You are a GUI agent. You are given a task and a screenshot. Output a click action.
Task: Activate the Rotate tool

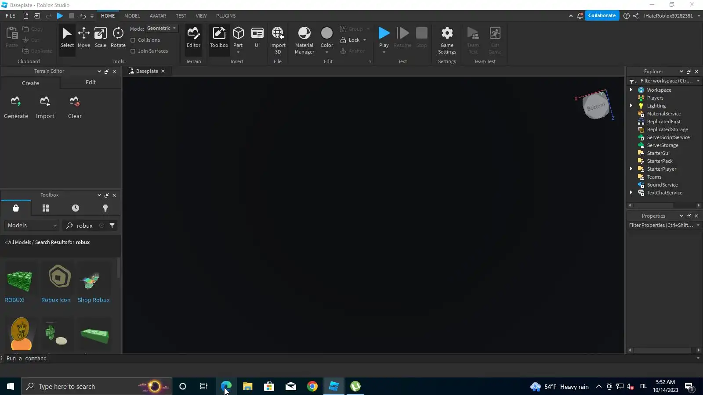118,38
